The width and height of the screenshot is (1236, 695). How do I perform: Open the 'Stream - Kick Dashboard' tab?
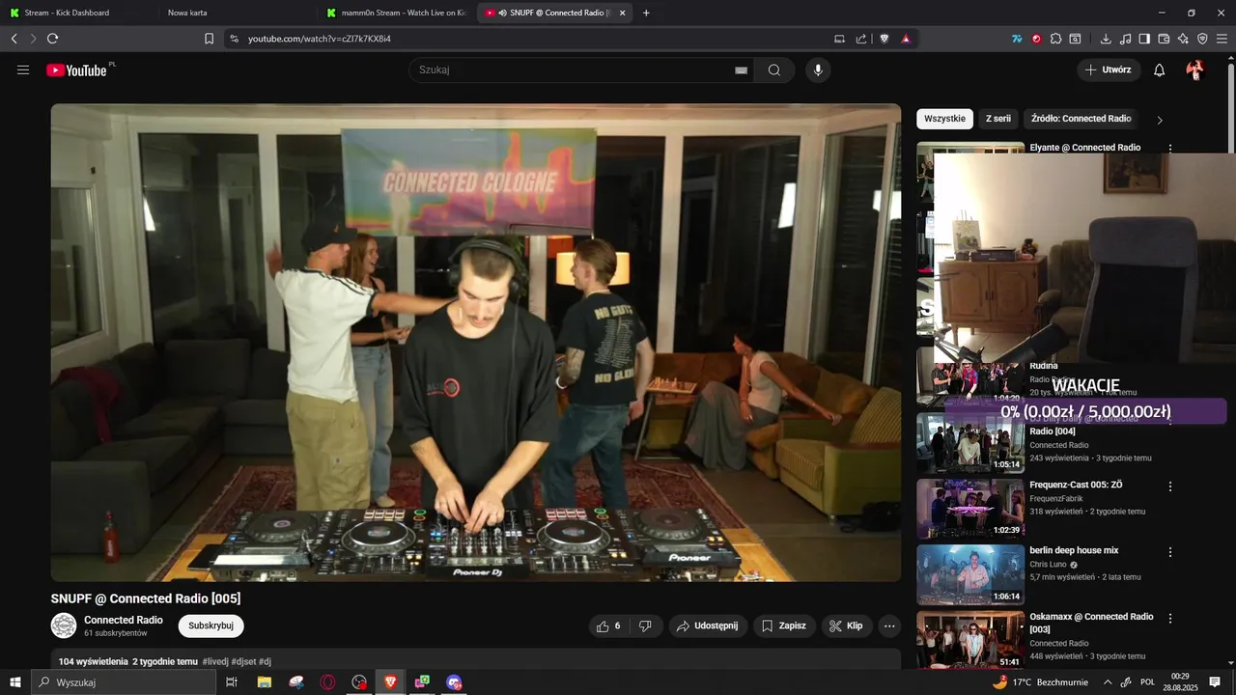79,13
